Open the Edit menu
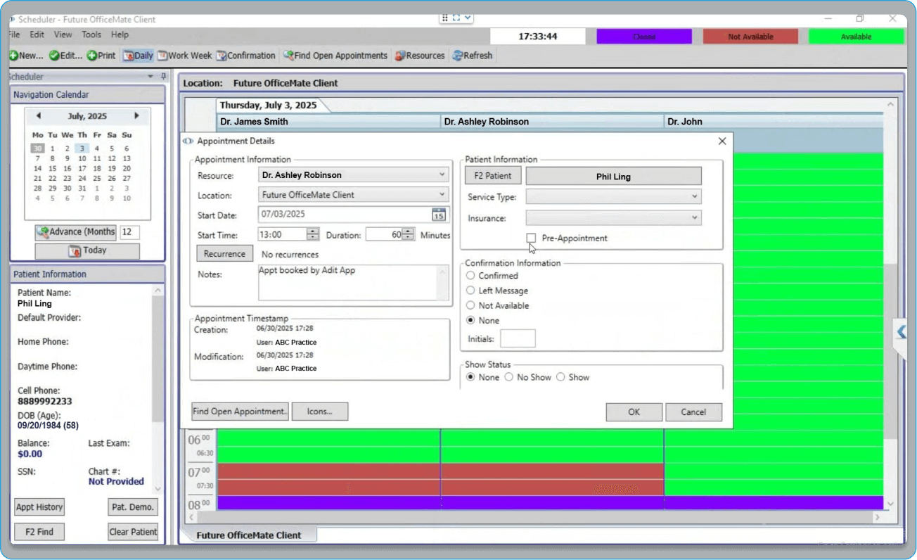 [x=37, y=34]
